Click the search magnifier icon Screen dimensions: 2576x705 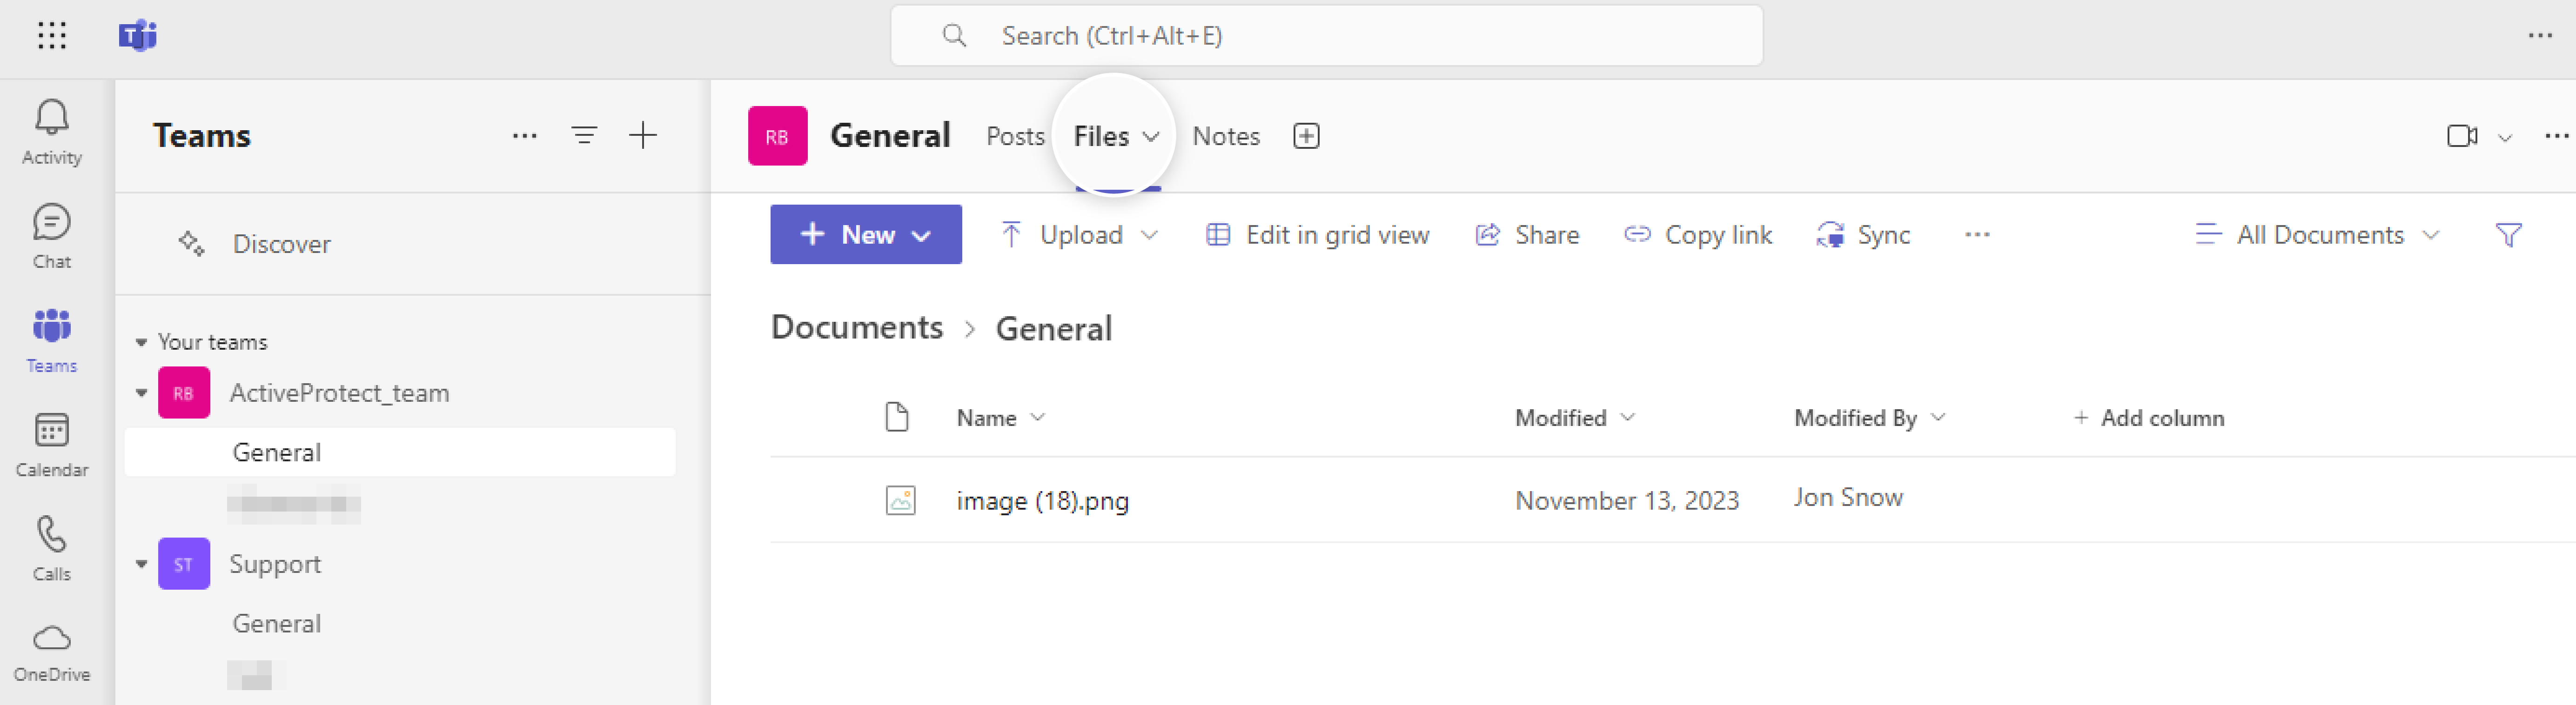coord(954,36)
